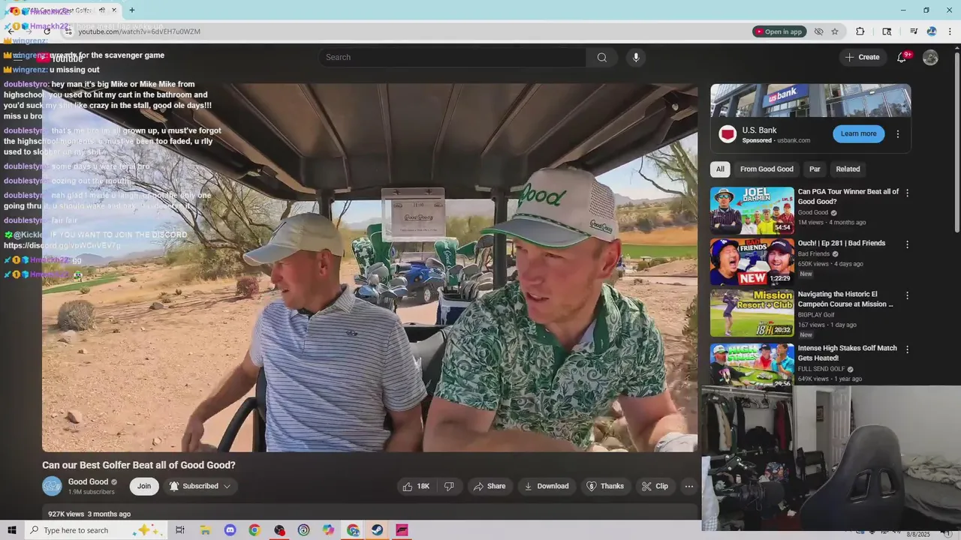
Task: Download the video
Action: click(x=547, y=486)
